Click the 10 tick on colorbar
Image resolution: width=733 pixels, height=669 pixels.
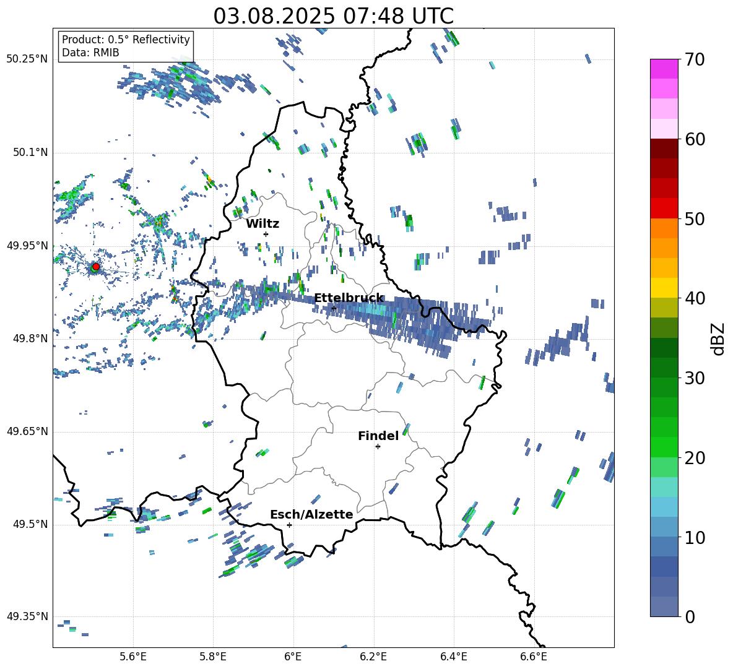pyautogui.click(x=695, y=537)
